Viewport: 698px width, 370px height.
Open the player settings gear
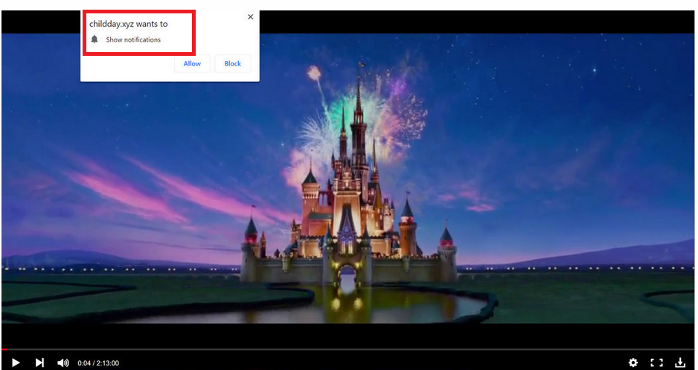point(633,363)
